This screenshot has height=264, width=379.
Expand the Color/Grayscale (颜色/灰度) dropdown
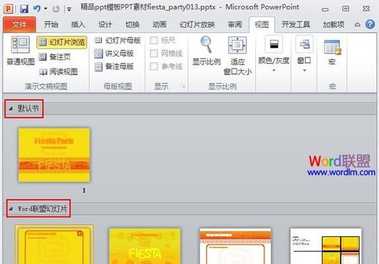pyautogui.click(x=274, y=54)
